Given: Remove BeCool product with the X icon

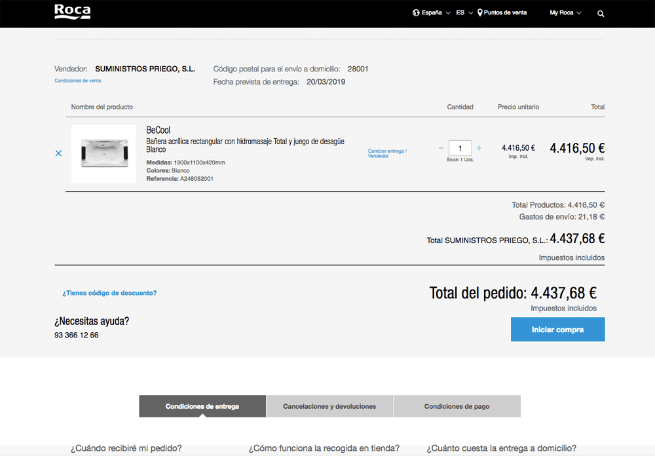Looking at the screenshot, I should click(x=58, y=153).
